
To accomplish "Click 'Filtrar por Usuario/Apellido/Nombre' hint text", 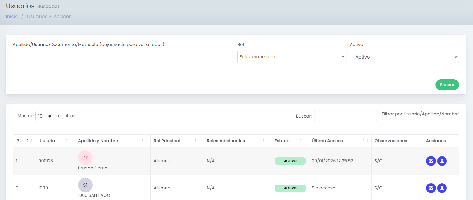I will pos(420,114).
